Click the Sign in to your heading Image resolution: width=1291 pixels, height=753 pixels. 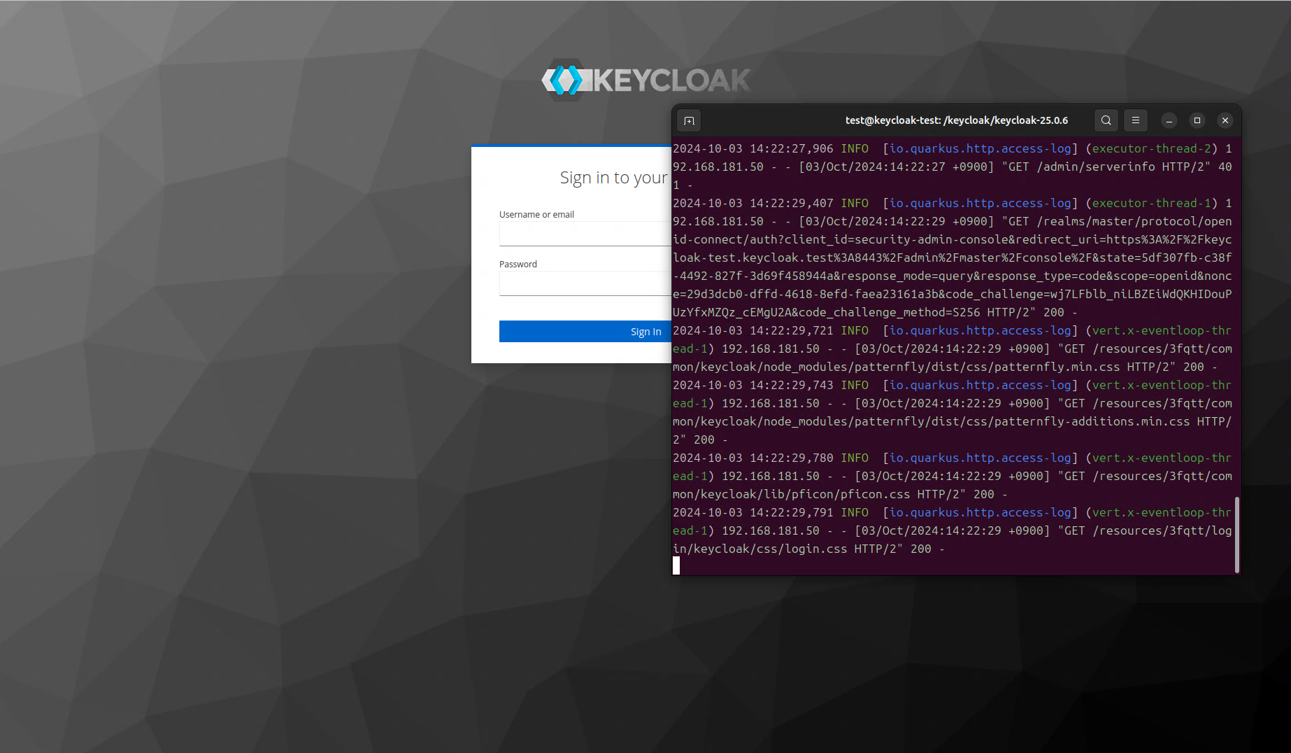613,177
